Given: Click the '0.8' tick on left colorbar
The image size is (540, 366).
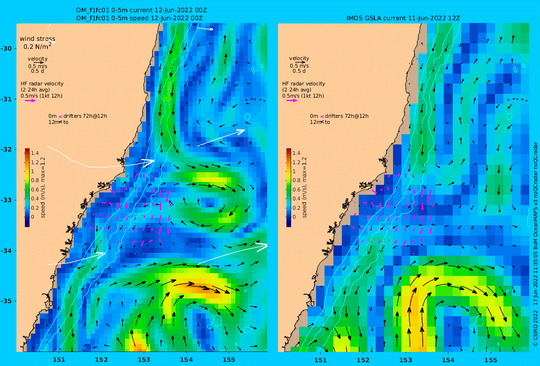Looking at the screenshot, I should click(35, 180).
